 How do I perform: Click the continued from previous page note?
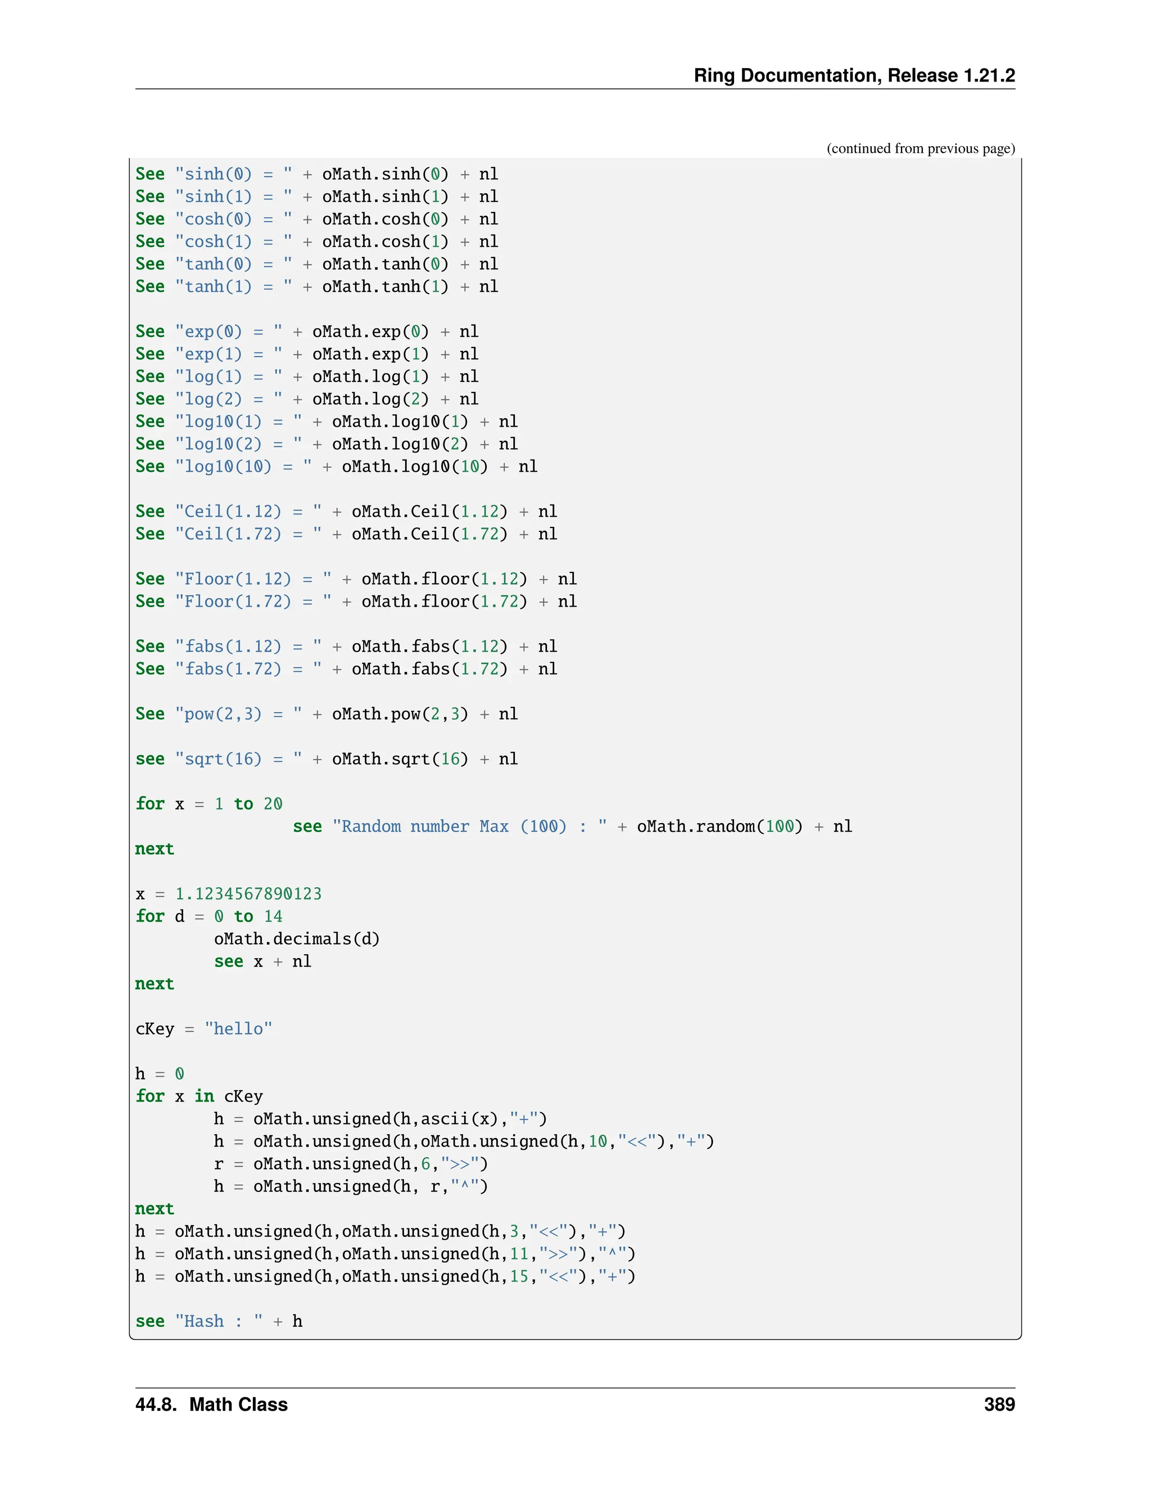[x=920, y=148]
